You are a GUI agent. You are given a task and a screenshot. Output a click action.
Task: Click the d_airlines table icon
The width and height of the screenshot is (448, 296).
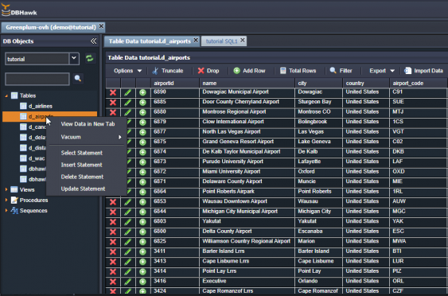(23, 106)
